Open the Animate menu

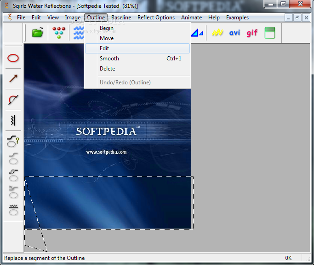(x=191, y=18)
